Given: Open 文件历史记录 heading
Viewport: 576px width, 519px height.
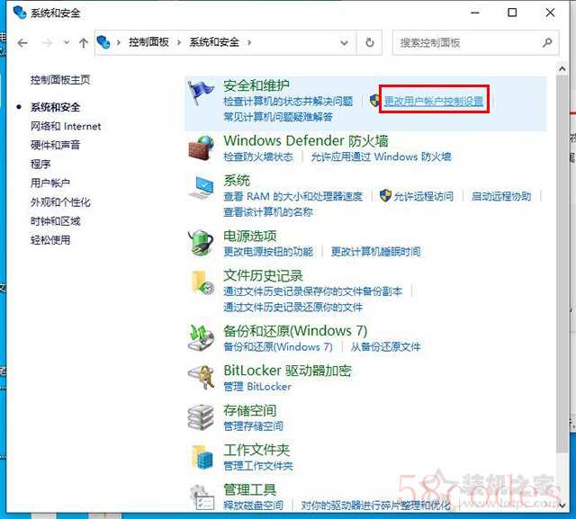Looking at the screenshot, I should [x=263, y=275].
